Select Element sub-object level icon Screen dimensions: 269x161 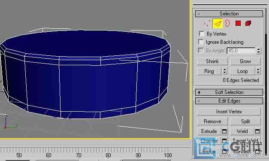pyautogui.click(x=248, y=23)
